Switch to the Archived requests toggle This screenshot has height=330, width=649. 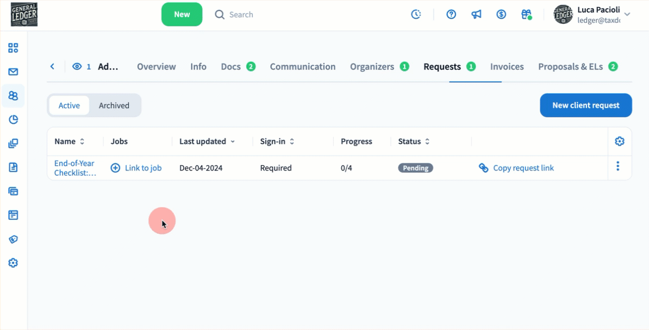click(x=114, y=105)
